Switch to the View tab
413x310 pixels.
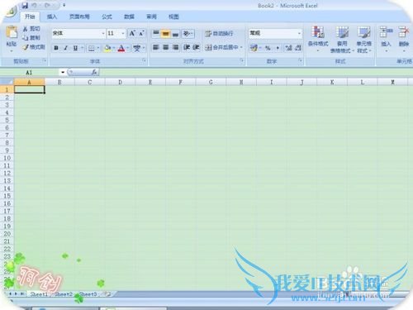pyautogui.click(x=173, y=17)
